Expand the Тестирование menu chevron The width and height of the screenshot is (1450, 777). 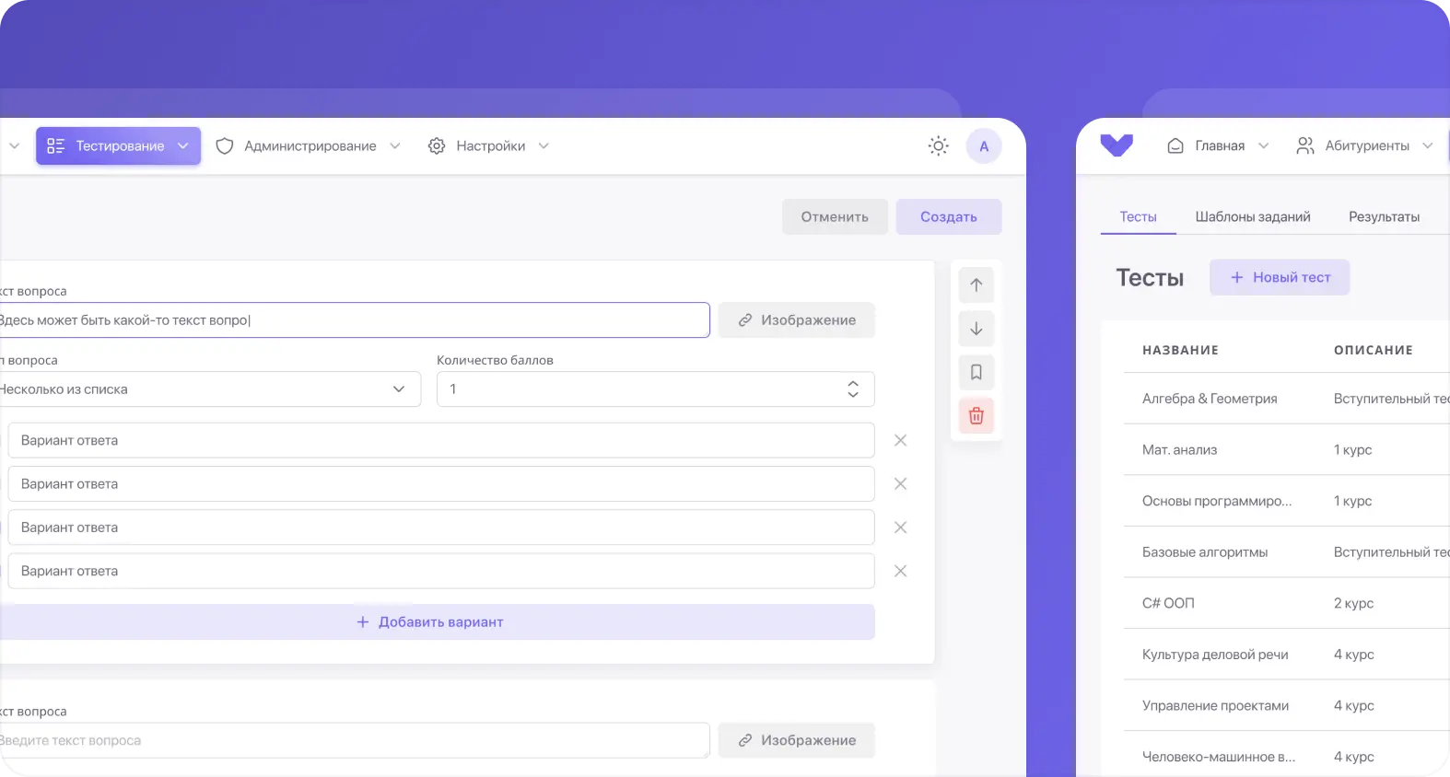click(182, 145)
